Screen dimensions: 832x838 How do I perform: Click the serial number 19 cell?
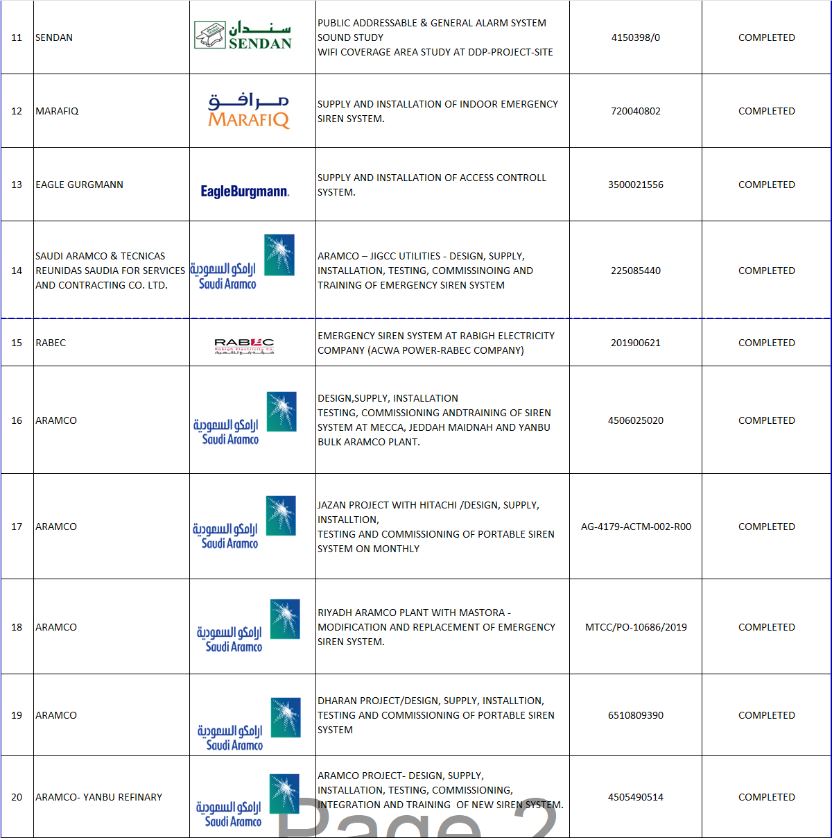[x=17, y=715]
